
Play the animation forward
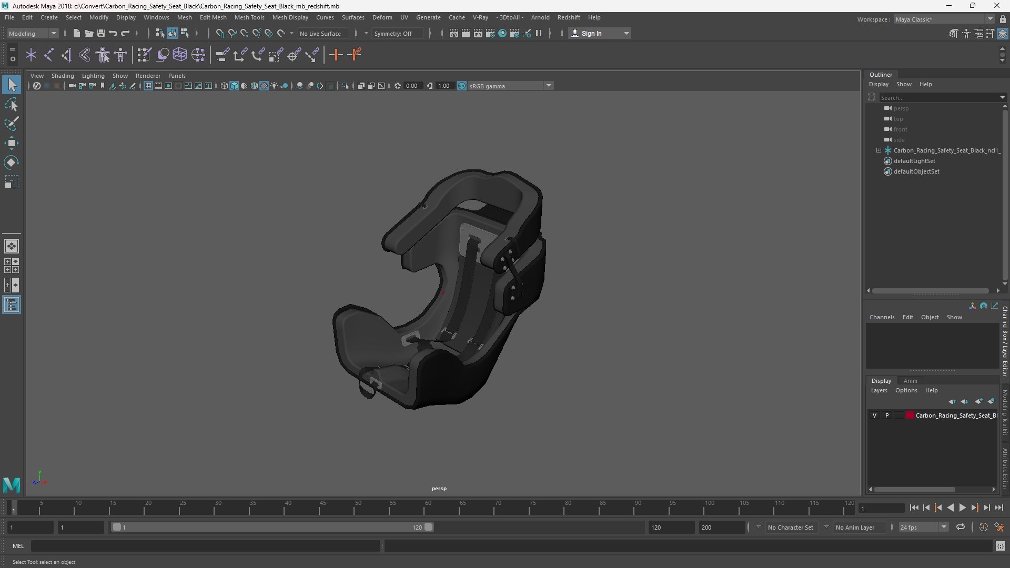[x=962, y=508]
